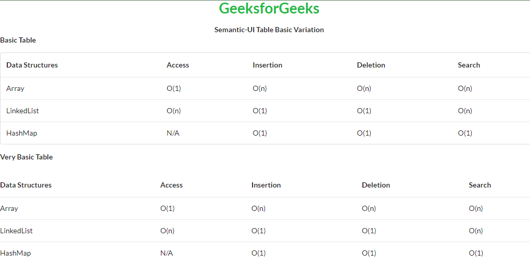Click the 'N/A' cell in the Very Basic Table
Image resolution: width=530 pixels, height=280 pixels.
pyautogui.click(x=167, y=253)
